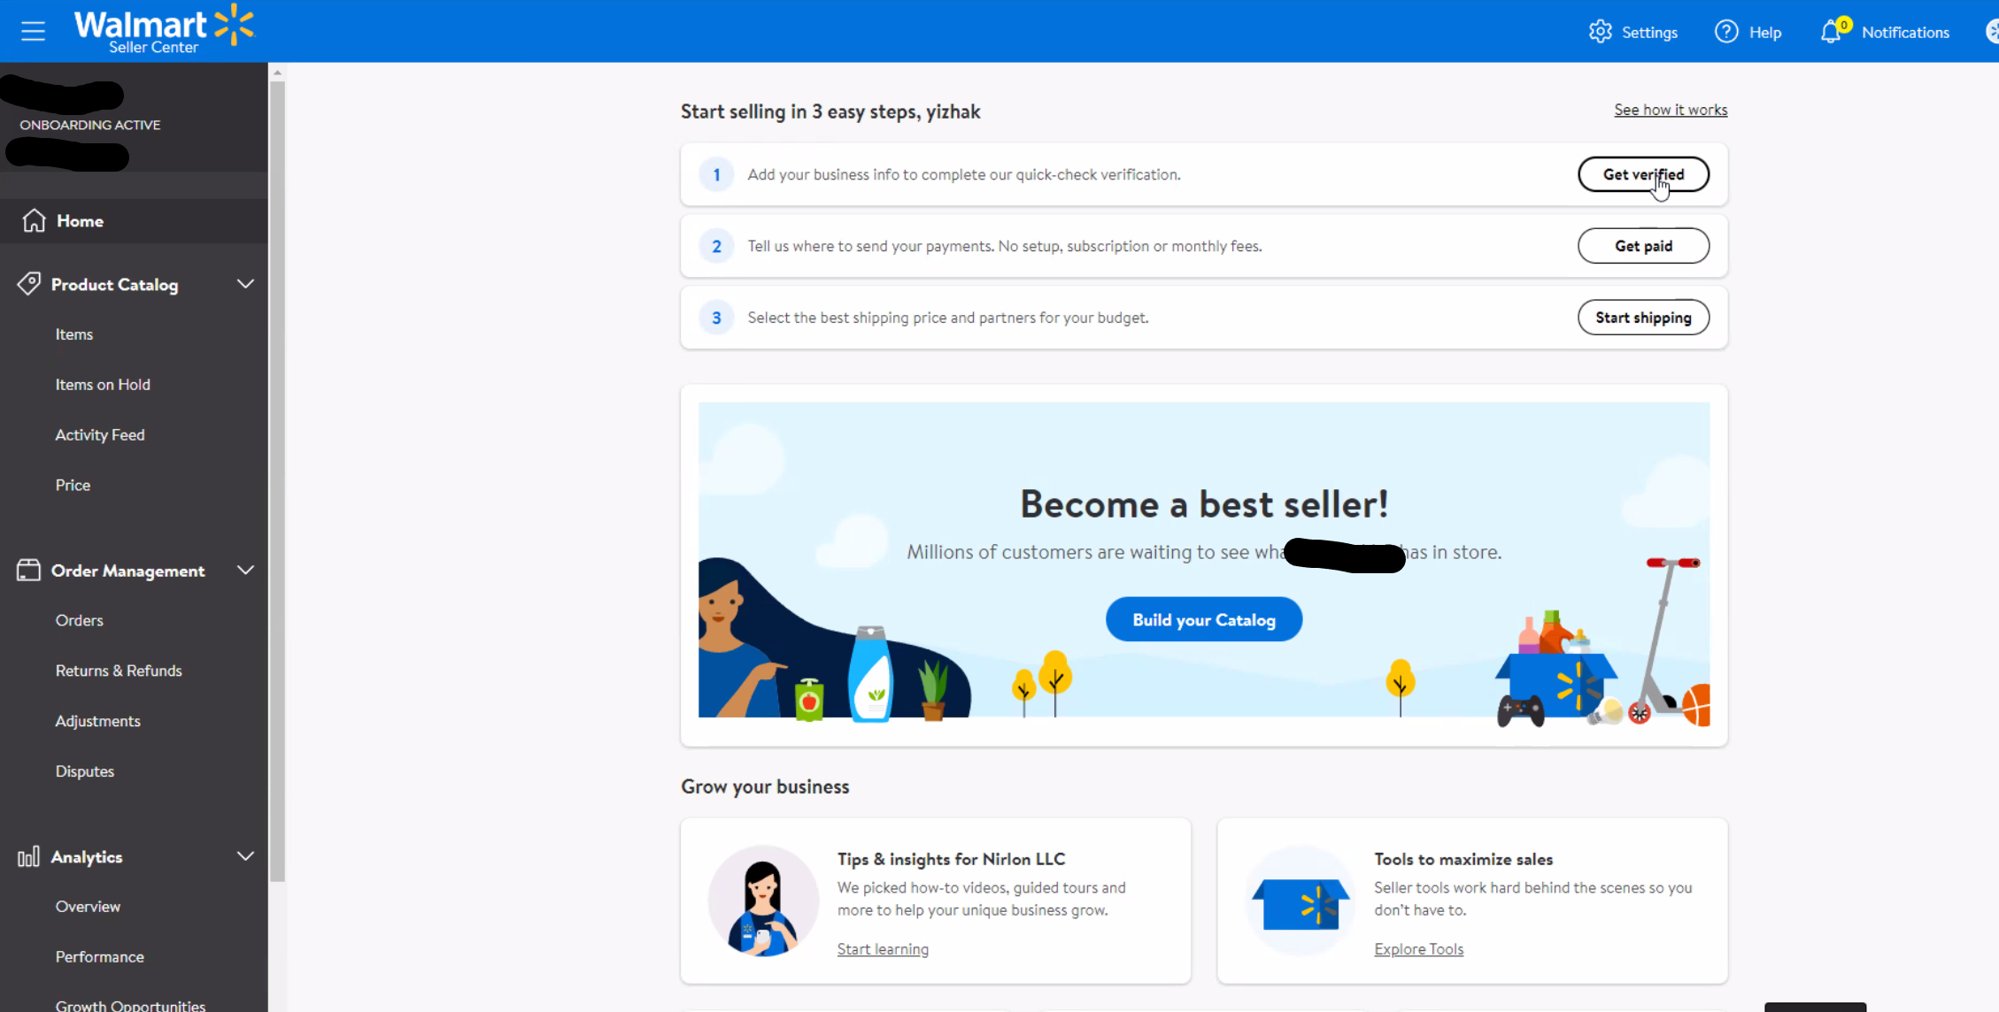Open the Items menu item
This screenshot has height=1012, width=1999.
(x=73, y=333)
